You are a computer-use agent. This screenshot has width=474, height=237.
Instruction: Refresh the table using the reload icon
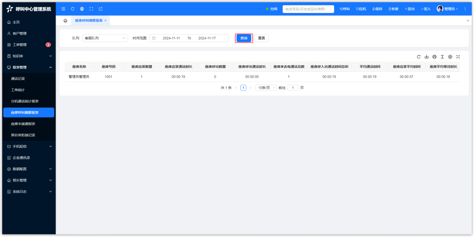(x=419, y=57)
